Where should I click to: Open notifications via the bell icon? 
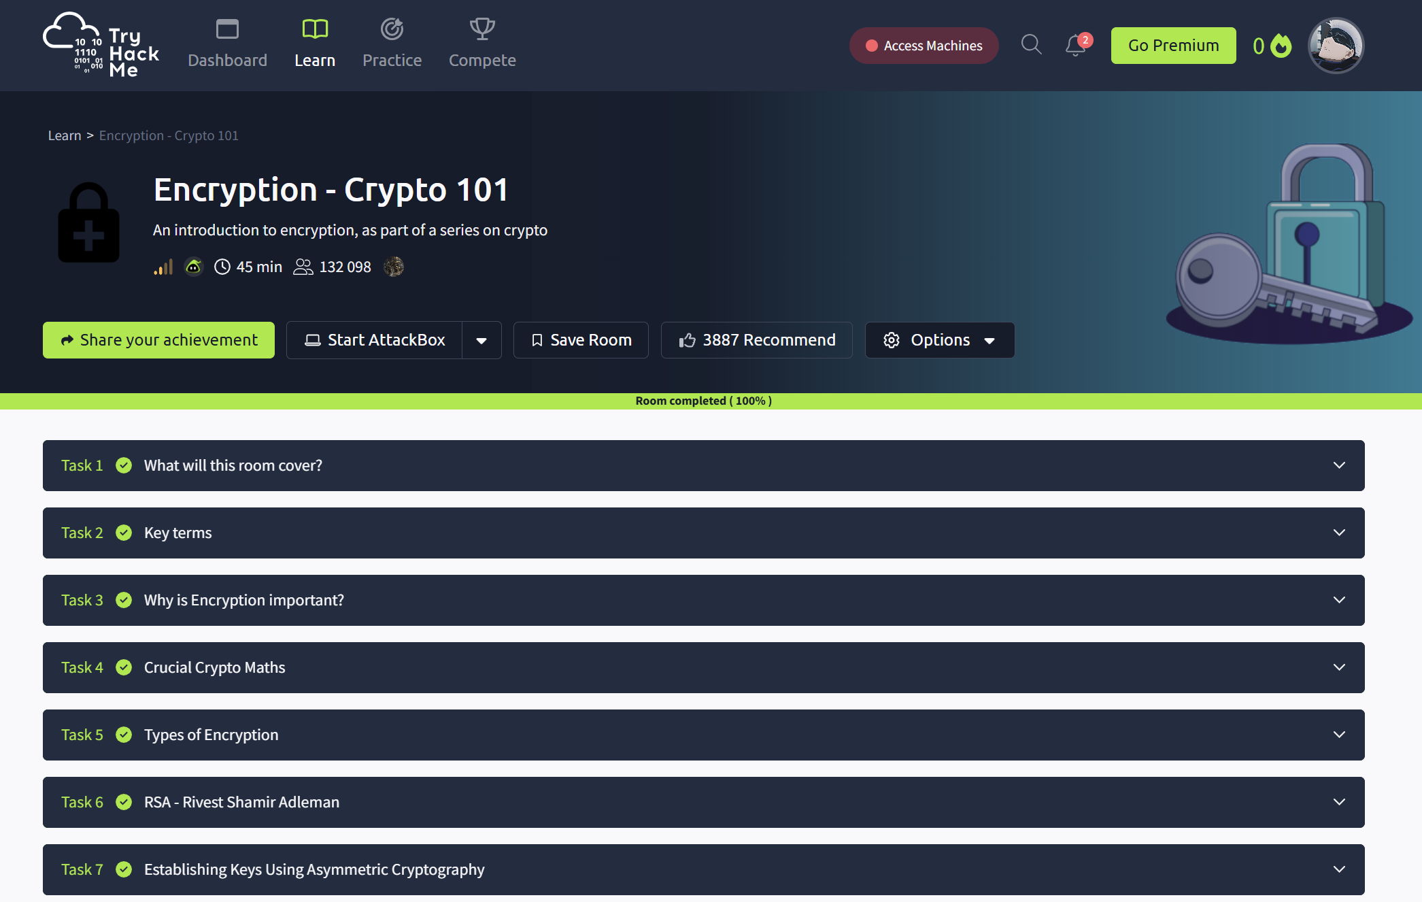click(1074, 46)
